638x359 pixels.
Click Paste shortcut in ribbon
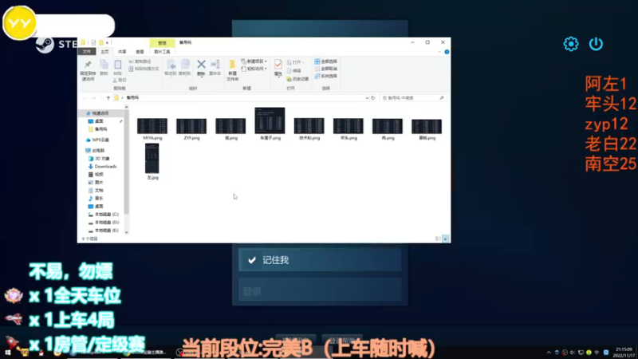coord(144,69)
